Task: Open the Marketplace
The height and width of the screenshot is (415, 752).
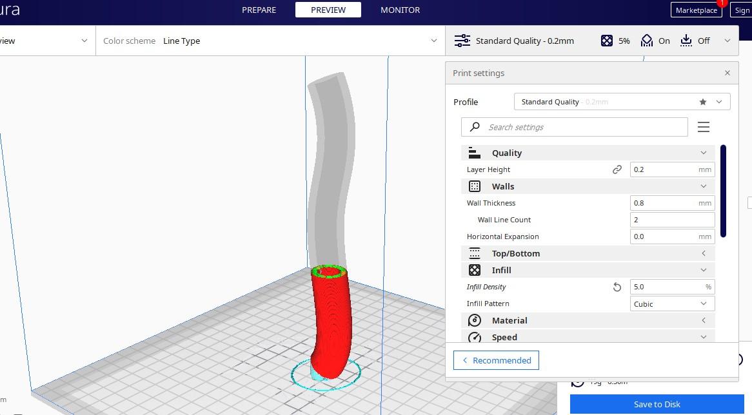Action: [697, 10]
